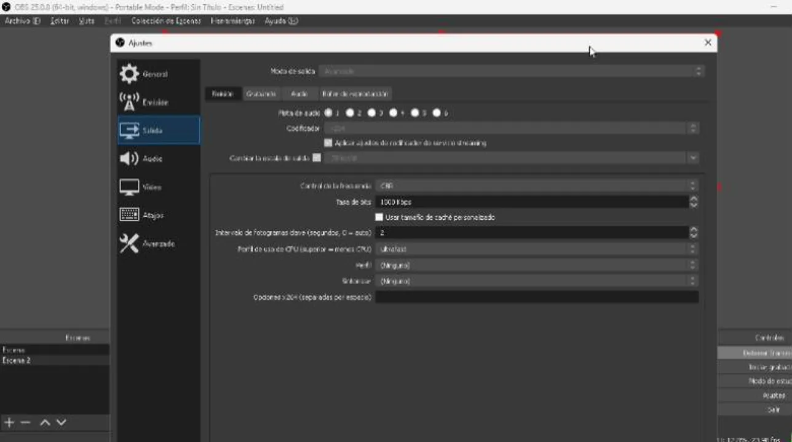
Task: Close the Ajustes dialog
Action: click(x=708, y=42)
